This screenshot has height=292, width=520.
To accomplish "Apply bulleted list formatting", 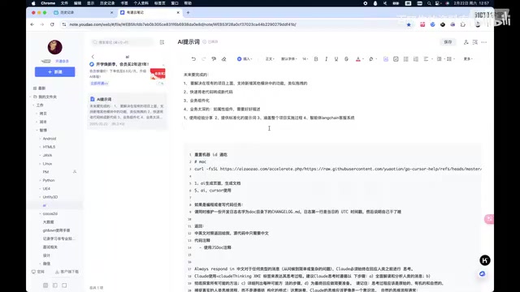I will point(405,59).
